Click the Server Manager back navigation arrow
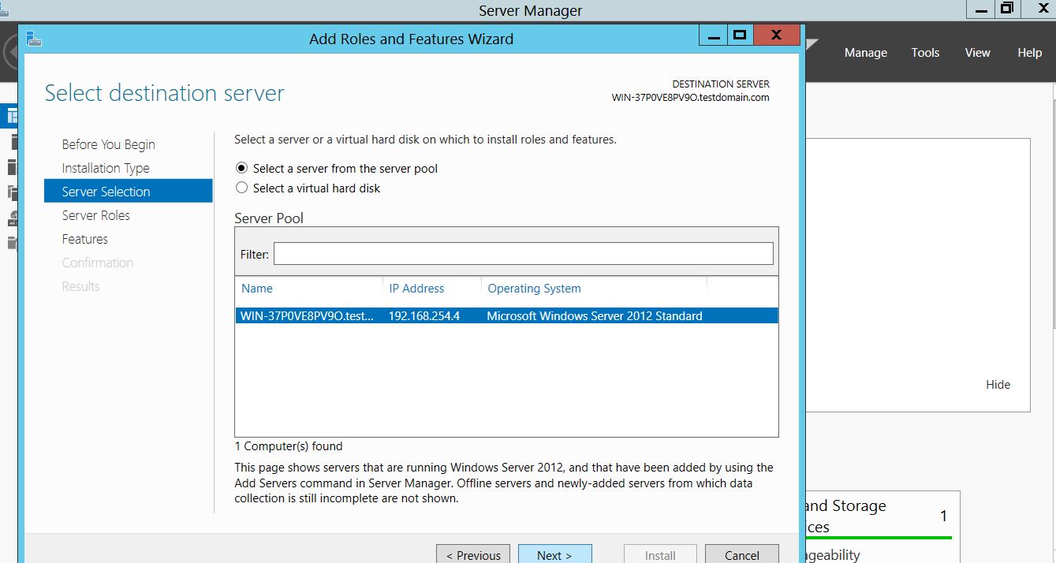The image size is (1056, 563). [9, 53]
